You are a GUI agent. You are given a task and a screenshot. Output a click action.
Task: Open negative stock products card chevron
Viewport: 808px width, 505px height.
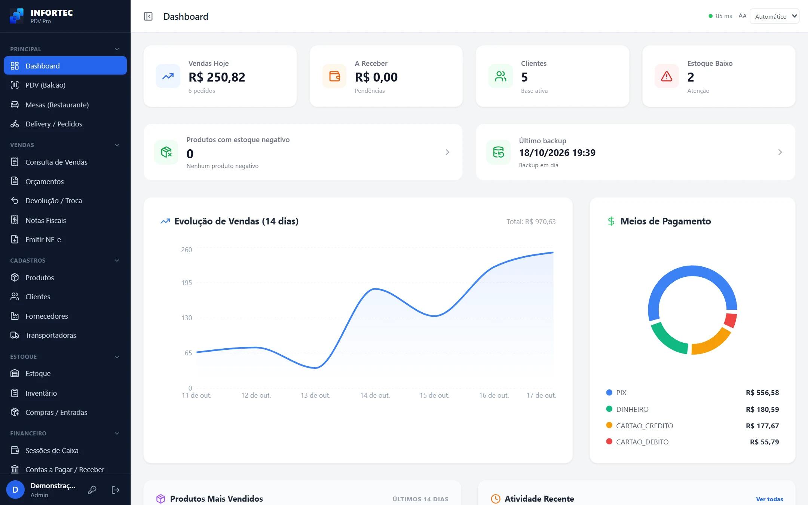click(x=447, y=152)
